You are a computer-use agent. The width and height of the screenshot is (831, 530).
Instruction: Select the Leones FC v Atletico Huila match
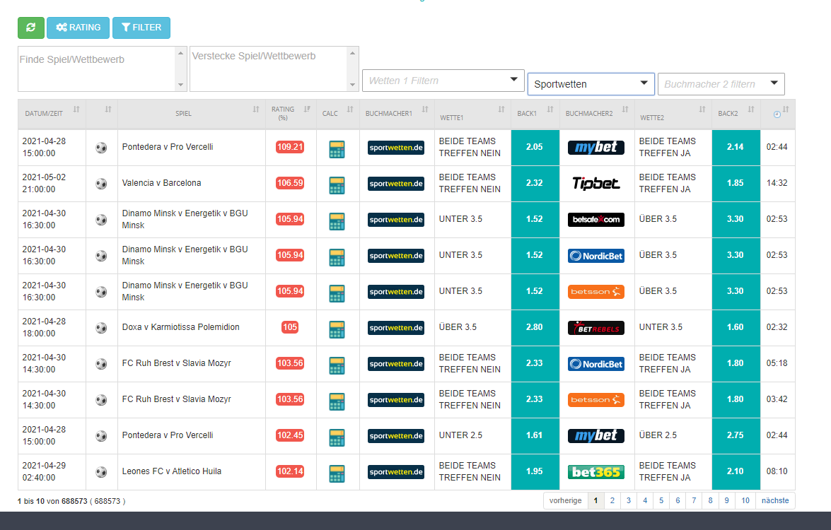point(172,471)
